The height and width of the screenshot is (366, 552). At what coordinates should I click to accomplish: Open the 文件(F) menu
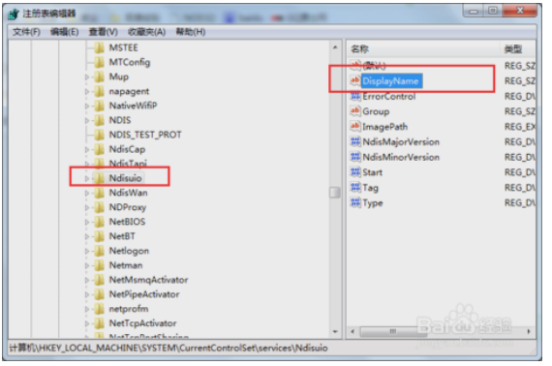click(26, 32)
